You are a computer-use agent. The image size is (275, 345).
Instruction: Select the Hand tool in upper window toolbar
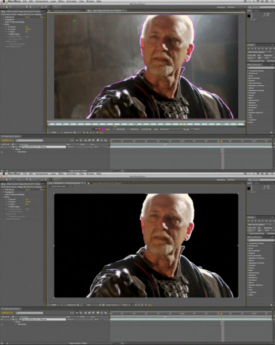tap(6, 7)
